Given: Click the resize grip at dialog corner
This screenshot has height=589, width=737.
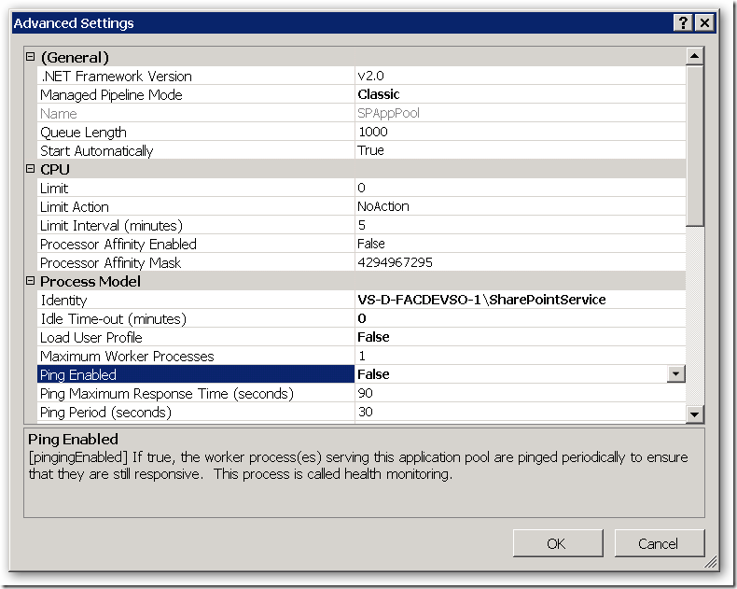Looking at the screenshot, I should [711, 562].
